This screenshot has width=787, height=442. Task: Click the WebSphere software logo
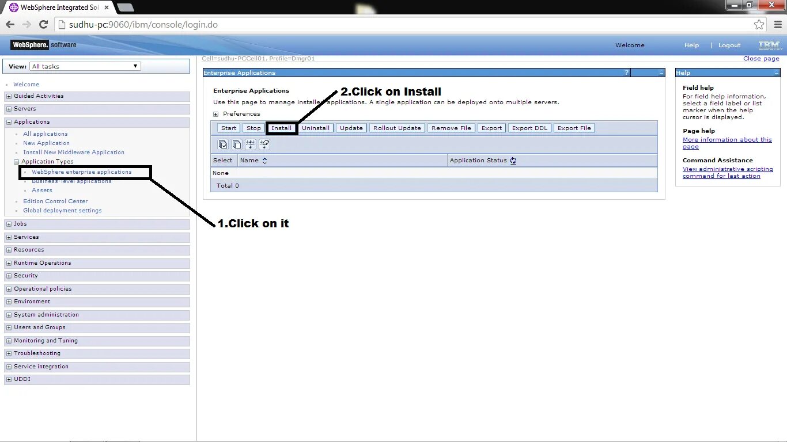point(43,45)
